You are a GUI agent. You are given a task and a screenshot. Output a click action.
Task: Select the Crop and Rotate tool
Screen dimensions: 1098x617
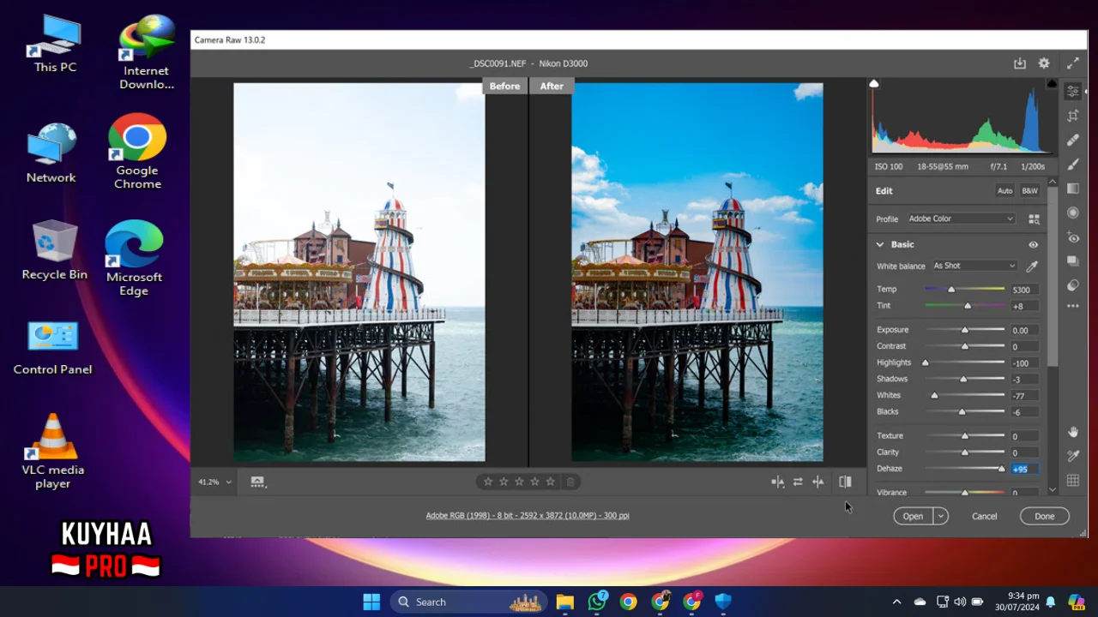click(1073, 116)
